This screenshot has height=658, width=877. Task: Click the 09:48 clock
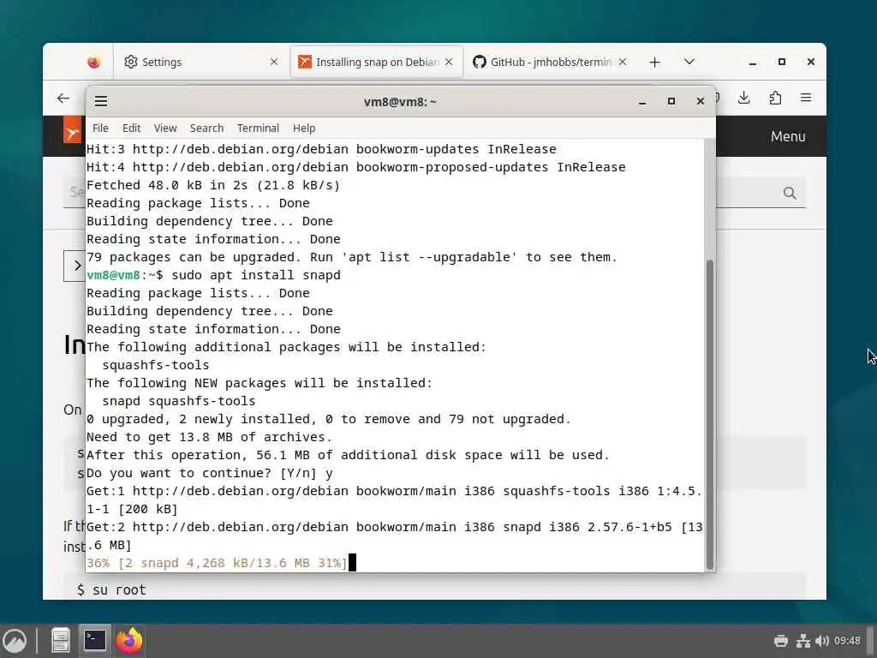point(847,641)
